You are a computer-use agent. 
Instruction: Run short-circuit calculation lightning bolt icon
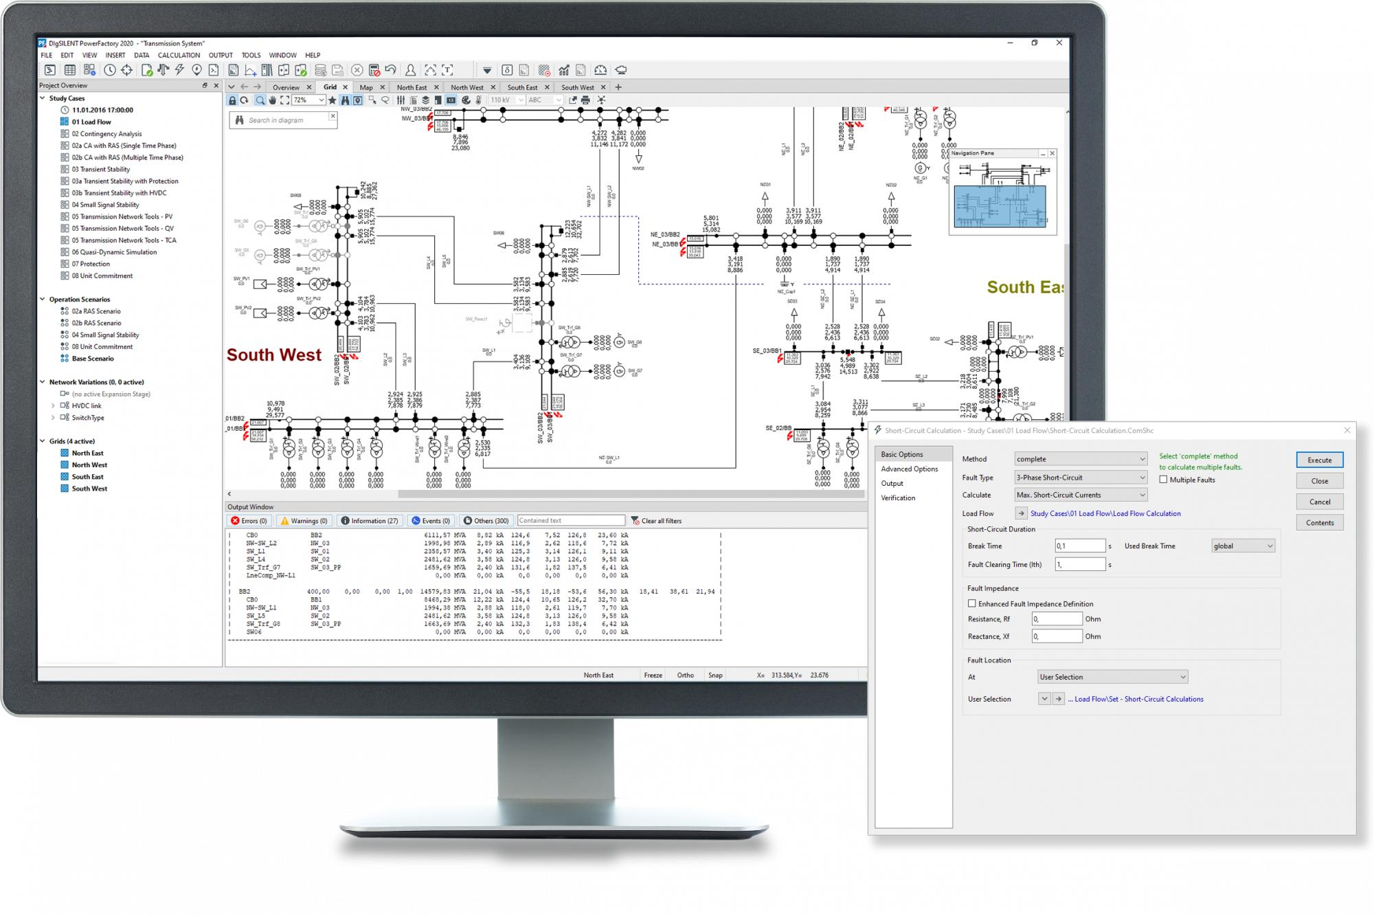coord(180,70)
